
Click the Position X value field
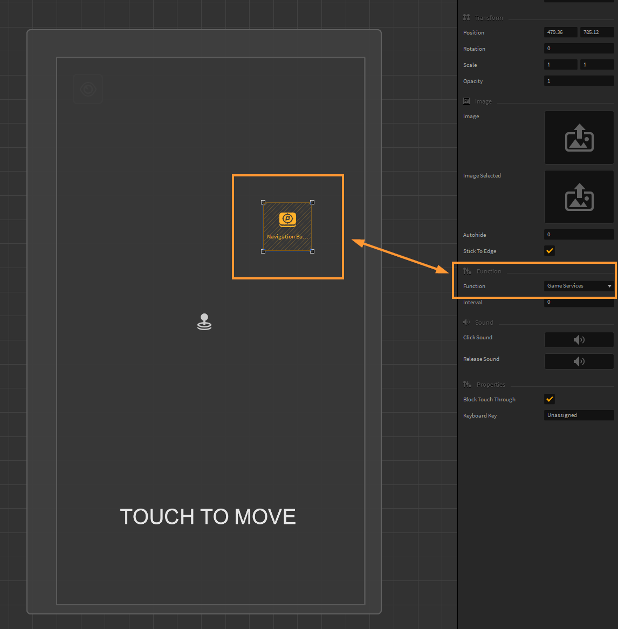pos(560,32)
